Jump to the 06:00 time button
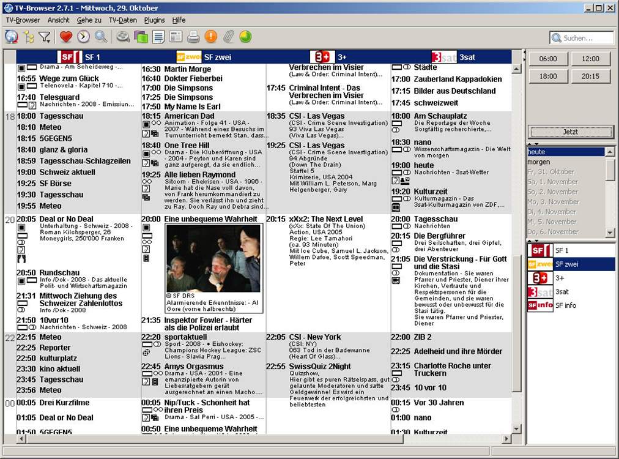Screen dimensions: 619x459 click(548, 59)
